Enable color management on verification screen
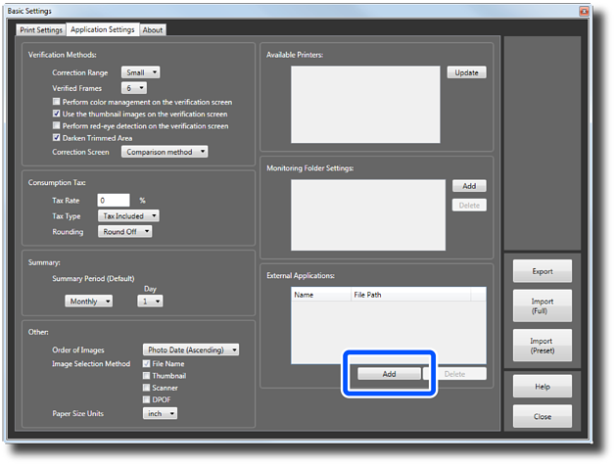 tap(56, 101)
